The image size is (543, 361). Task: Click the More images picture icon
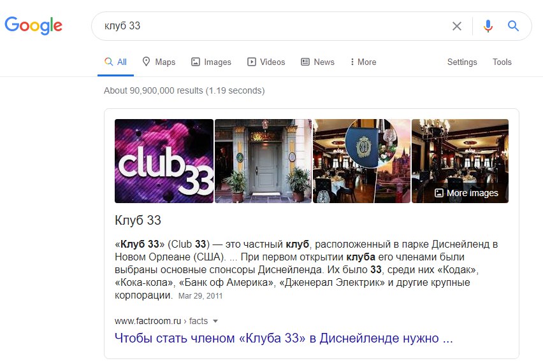438,193
